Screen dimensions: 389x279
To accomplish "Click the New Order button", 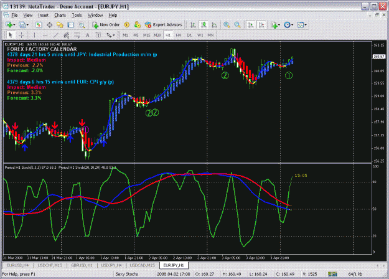I will tap(106, 24).
